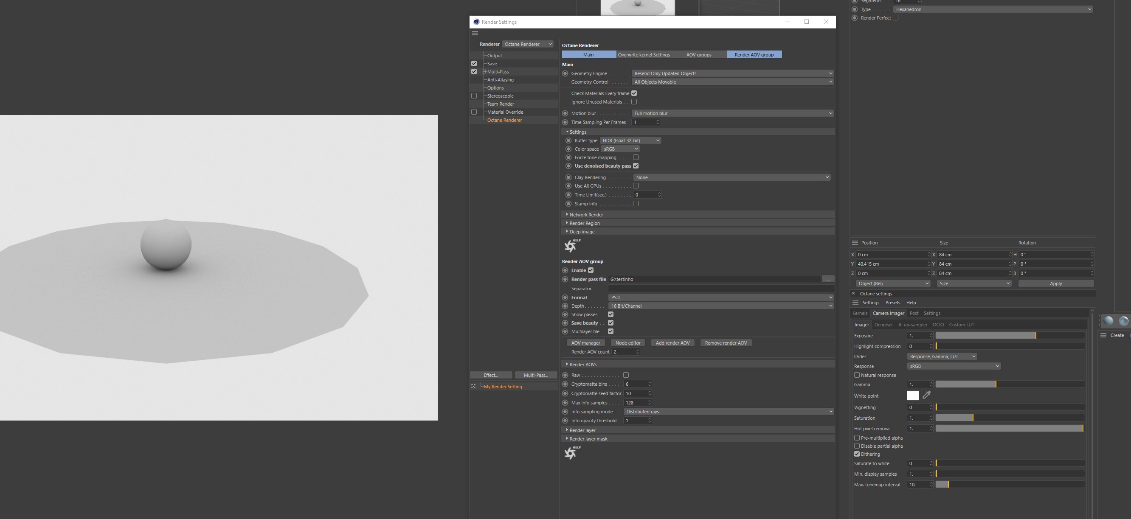1131x519 pixels.
Task: Switch to the Denoiser tab
Action: coord(883,325)
